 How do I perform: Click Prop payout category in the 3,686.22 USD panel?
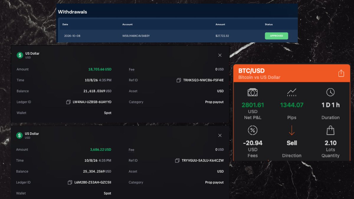pyautogui.click(x=214, y=182)
